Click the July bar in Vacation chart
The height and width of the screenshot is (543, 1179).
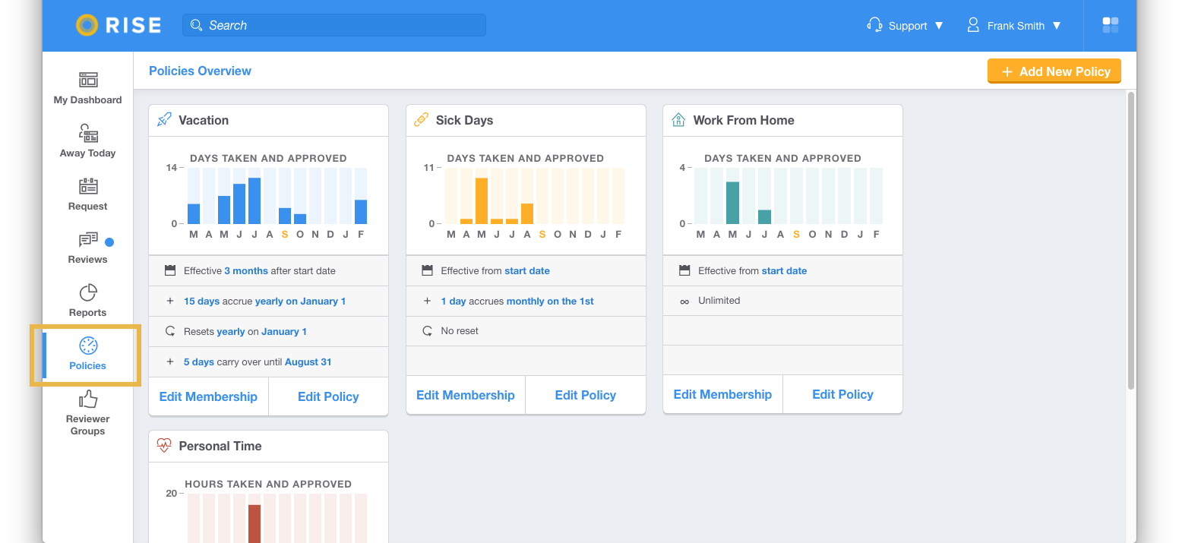(254, 200)
